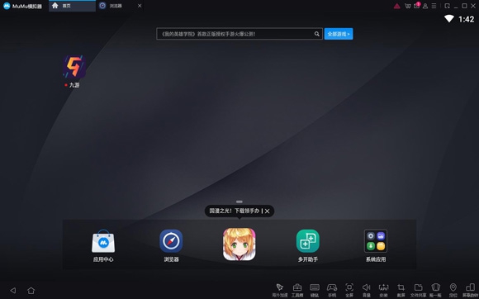Viewport: 479px width, 299px height.
Task: Click the window pop-out icon beside minimize
Action: 448,6
